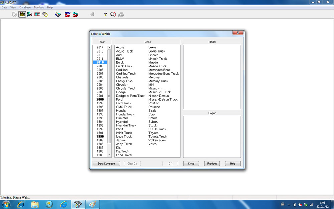Click the Year list scroll-up arrow
The height and width of the screenshot is (209, 334).
click(x=109, y=47)
